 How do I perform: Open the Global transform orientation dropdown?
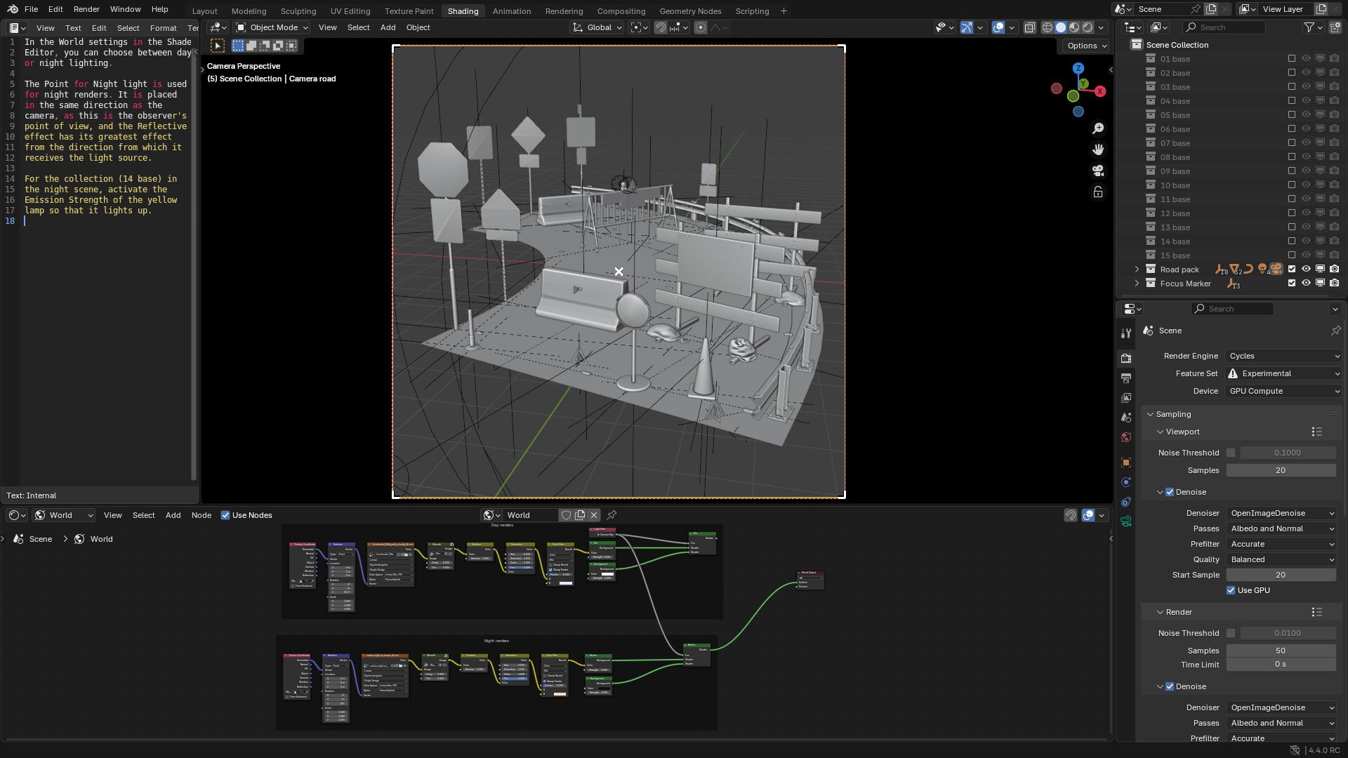pos(597,27)
